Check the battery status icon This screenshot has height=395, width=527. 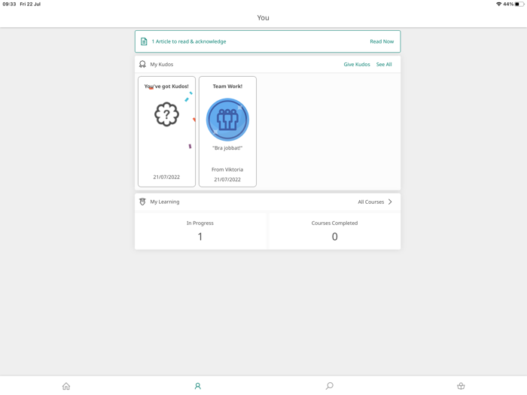[519, 4]
